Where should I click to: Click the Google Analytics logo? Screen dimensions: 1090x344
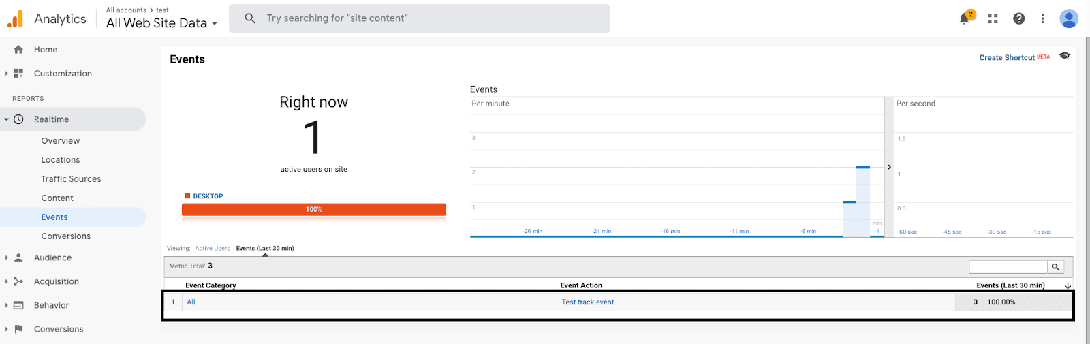pyautogui.click(x=15, y=19)
